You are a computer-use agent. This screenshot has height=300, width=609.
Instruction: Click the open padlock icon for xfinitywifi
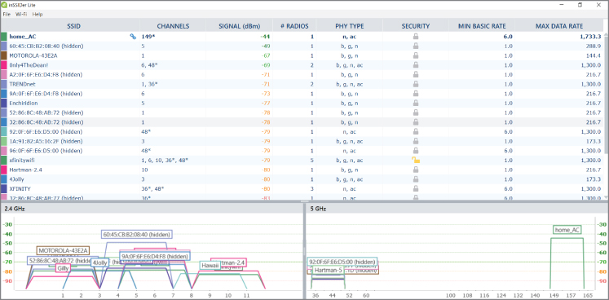(x=416, y=160)
